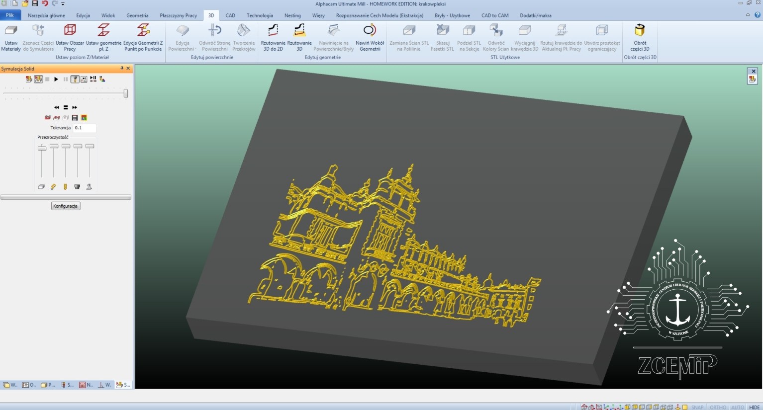
Task: Open the Plik menu
Action: click(10, 15)
